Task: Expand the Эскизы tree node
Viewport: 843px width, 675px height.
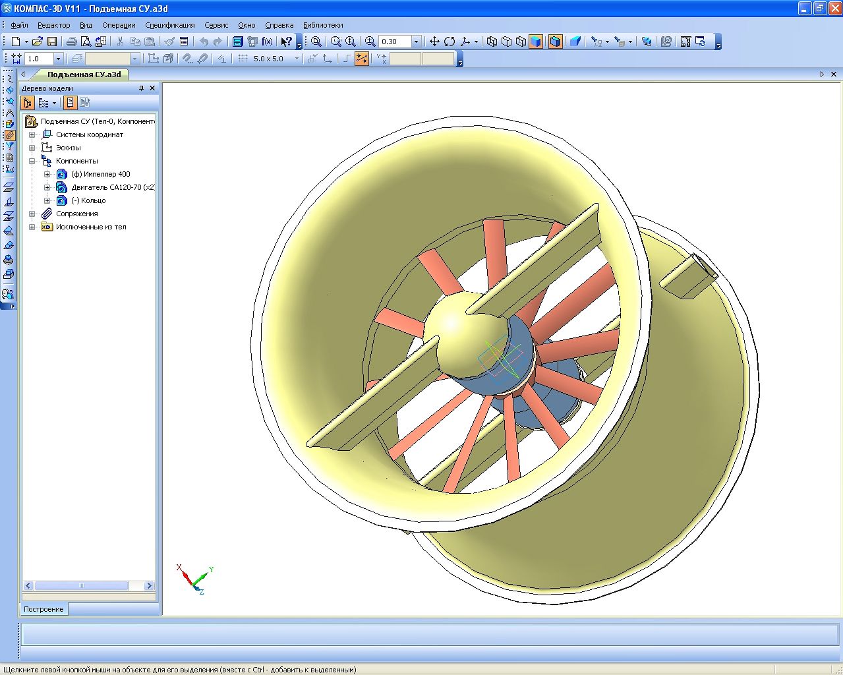Action: (x=32, y=148)
